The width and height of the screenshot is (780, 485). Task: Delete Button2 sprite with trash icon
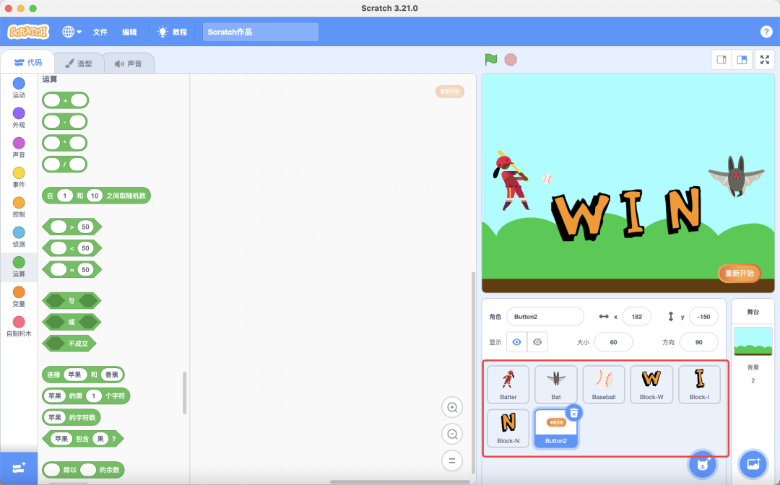click(574, 413)
